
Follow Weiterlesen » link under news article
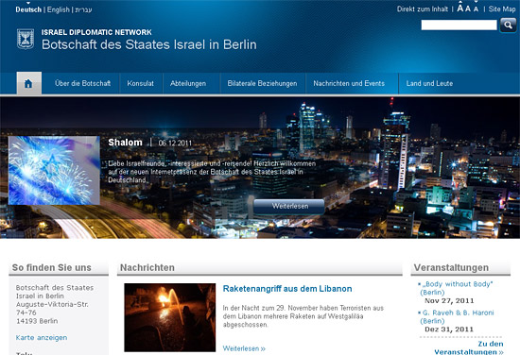[x=244, y=348]
